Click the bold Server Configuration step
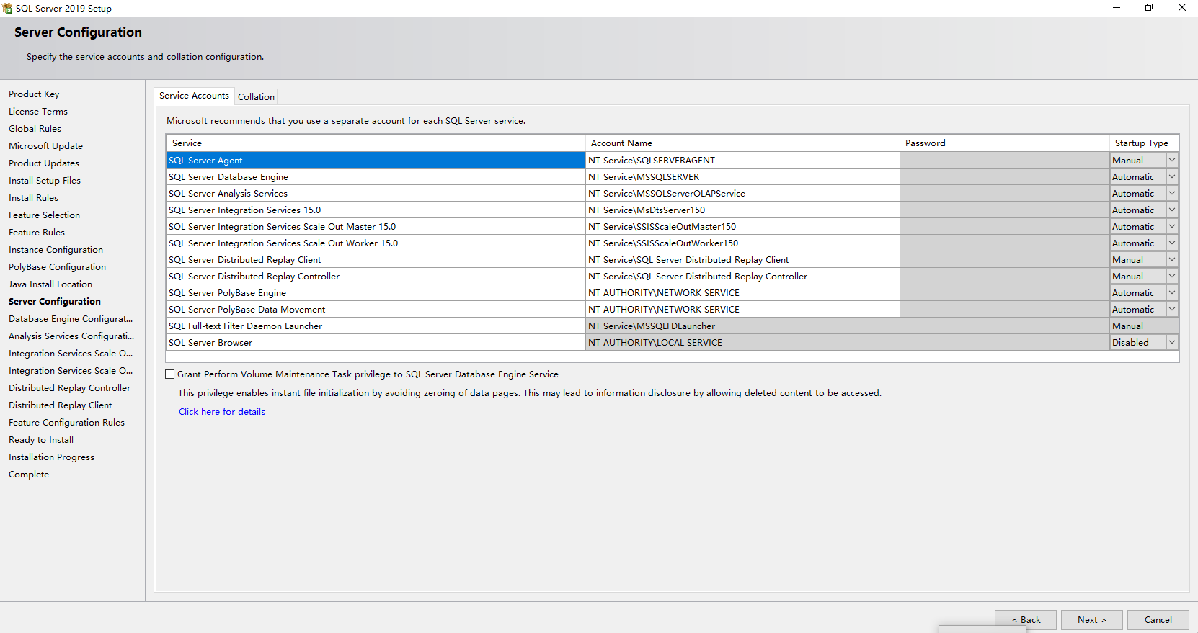1198x633 pixels. (55, 302)
